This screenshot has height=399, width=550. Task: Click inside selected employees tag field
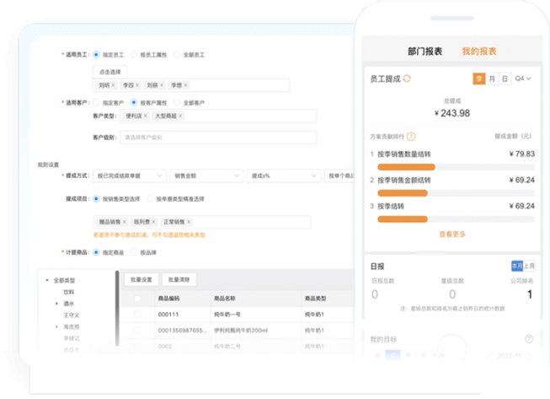(191, 85)
